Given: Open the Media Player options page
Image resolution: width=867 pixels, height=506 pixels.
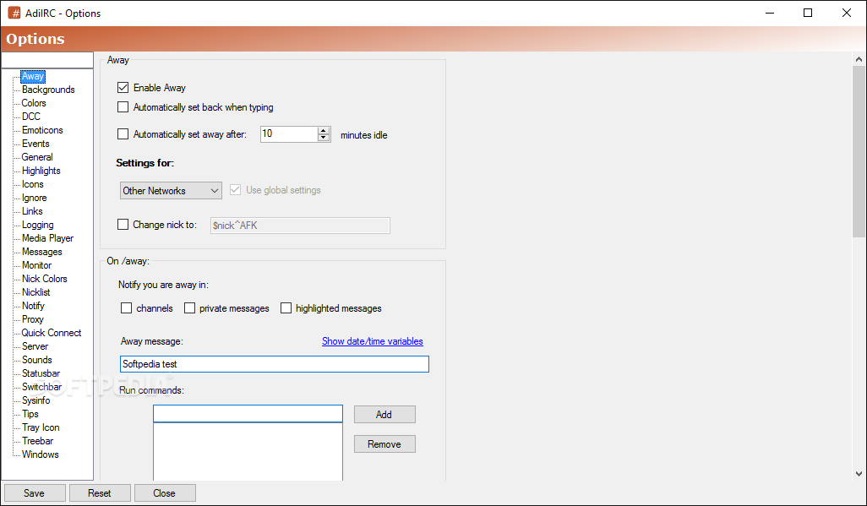Looking at the screenshot, I should tap(47, 238).
